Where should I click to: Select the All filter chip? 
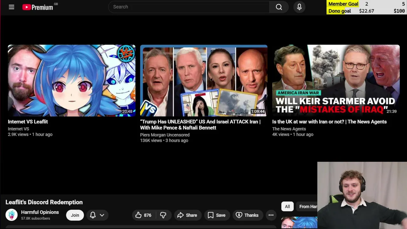pos(287,206)
